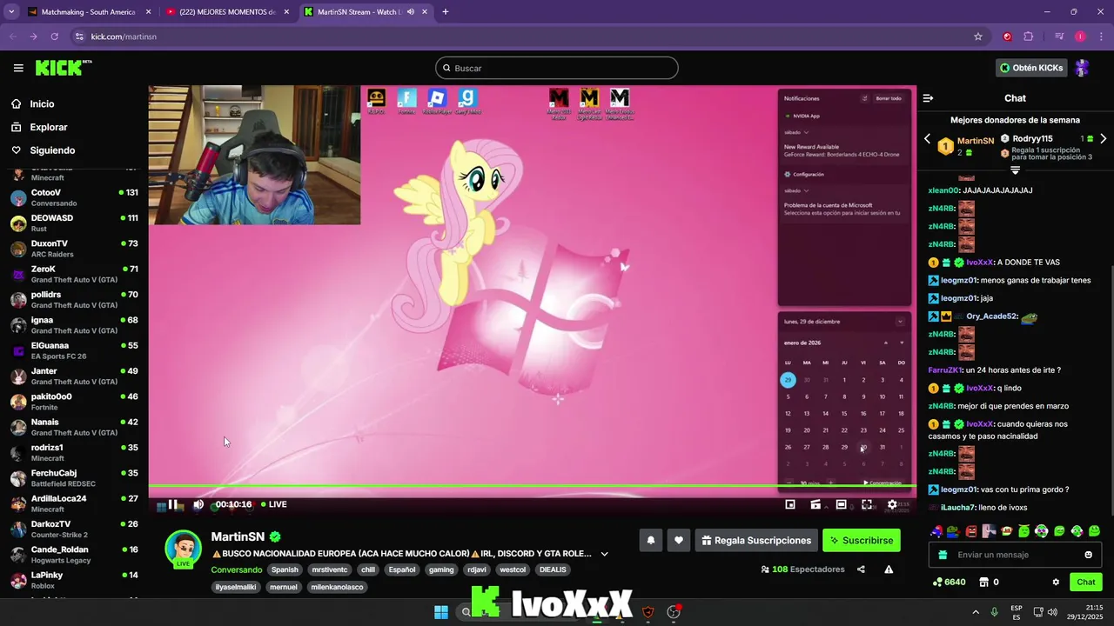This screenshot has width=1114, height=626.
Task: Open the emoji picker in chat
Action: pyautogui.click(x=1088, y=555)
